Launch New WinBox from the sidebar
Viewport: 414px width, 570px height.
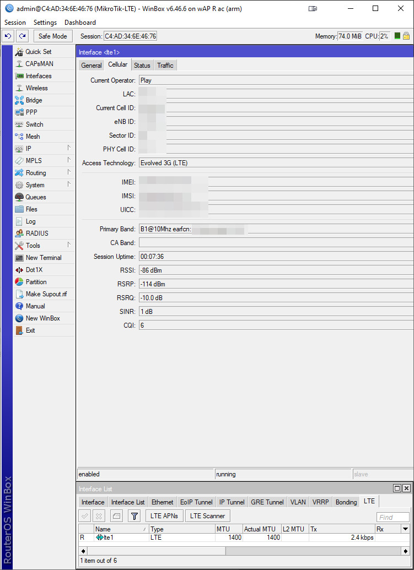[44, 318]
